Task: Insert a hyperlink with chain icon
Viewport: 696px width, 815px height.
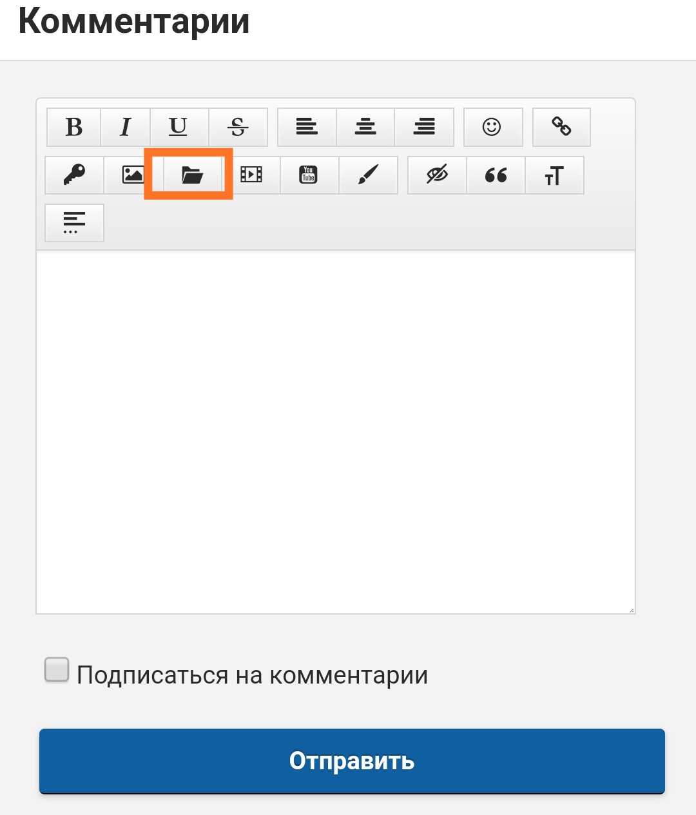Action: click(561, 127)
